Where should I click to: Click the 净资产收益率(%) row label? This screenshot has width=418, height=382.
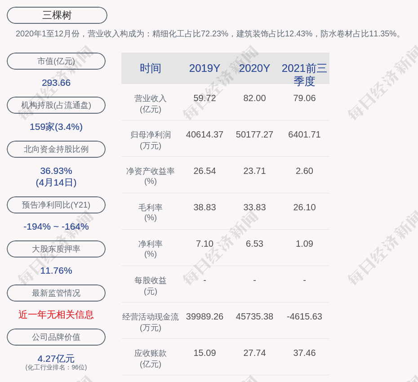[x=151, y=176]
